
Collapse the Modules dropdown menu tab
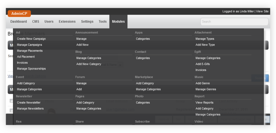(x=118, y=22)
